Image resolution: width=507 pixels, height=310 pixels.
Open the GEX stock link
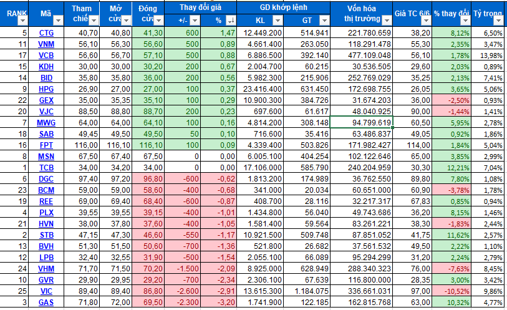coord(46,100)
